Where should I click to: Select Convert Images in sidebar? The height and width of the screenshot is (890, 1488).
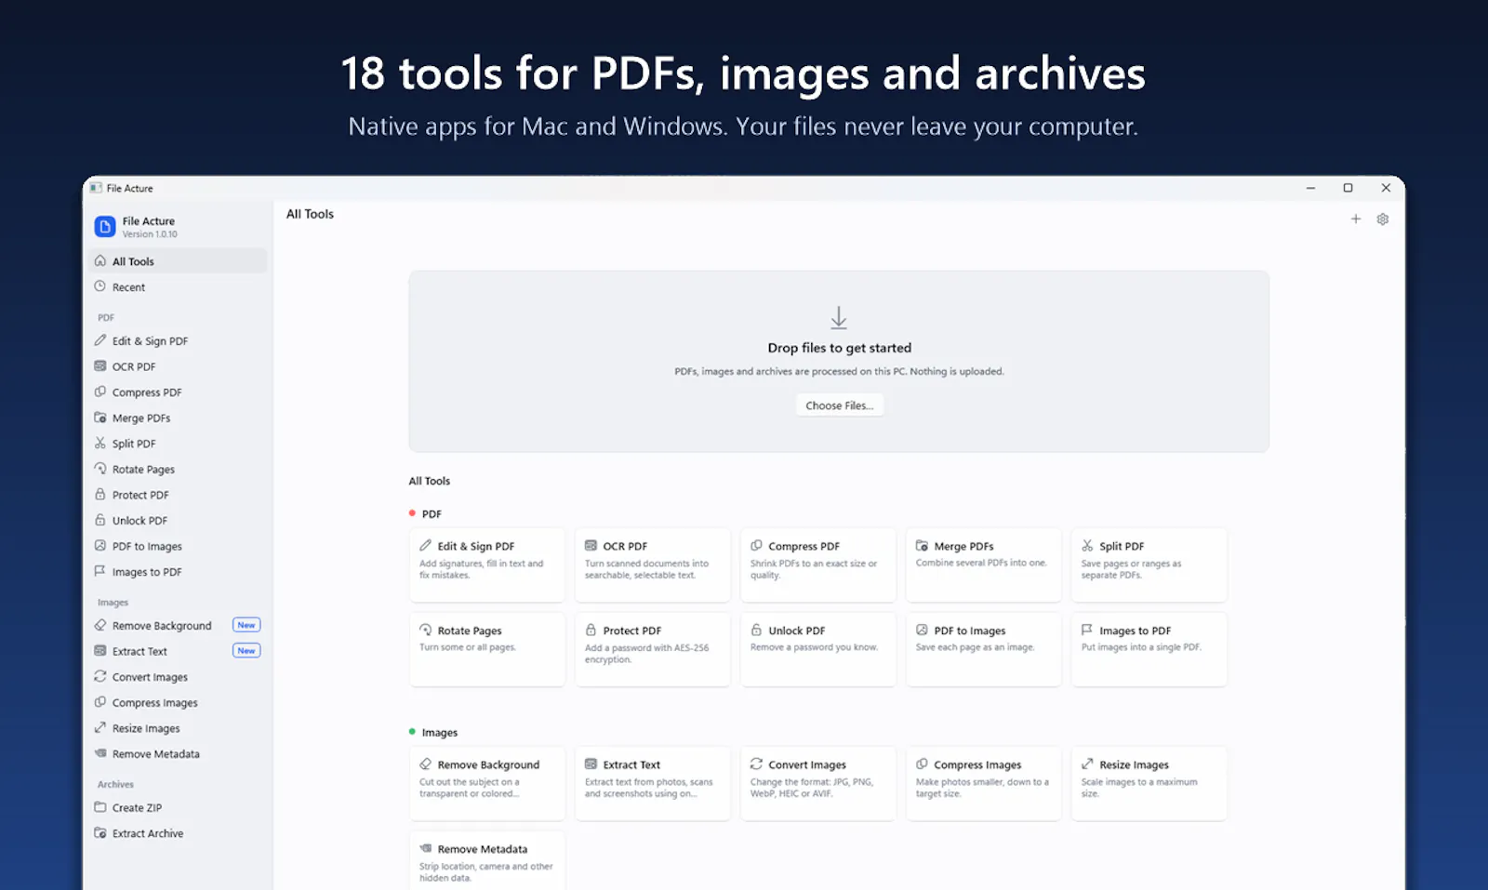click(x=179, y=677)
